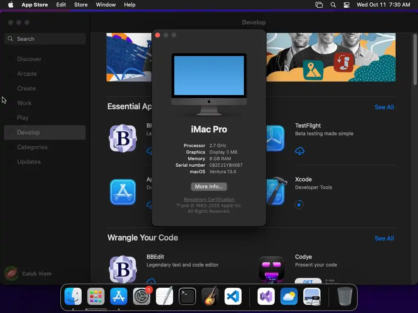Click See All for Essential Apps
This screenshot has height=313, width=418.
tap(384, 107)
